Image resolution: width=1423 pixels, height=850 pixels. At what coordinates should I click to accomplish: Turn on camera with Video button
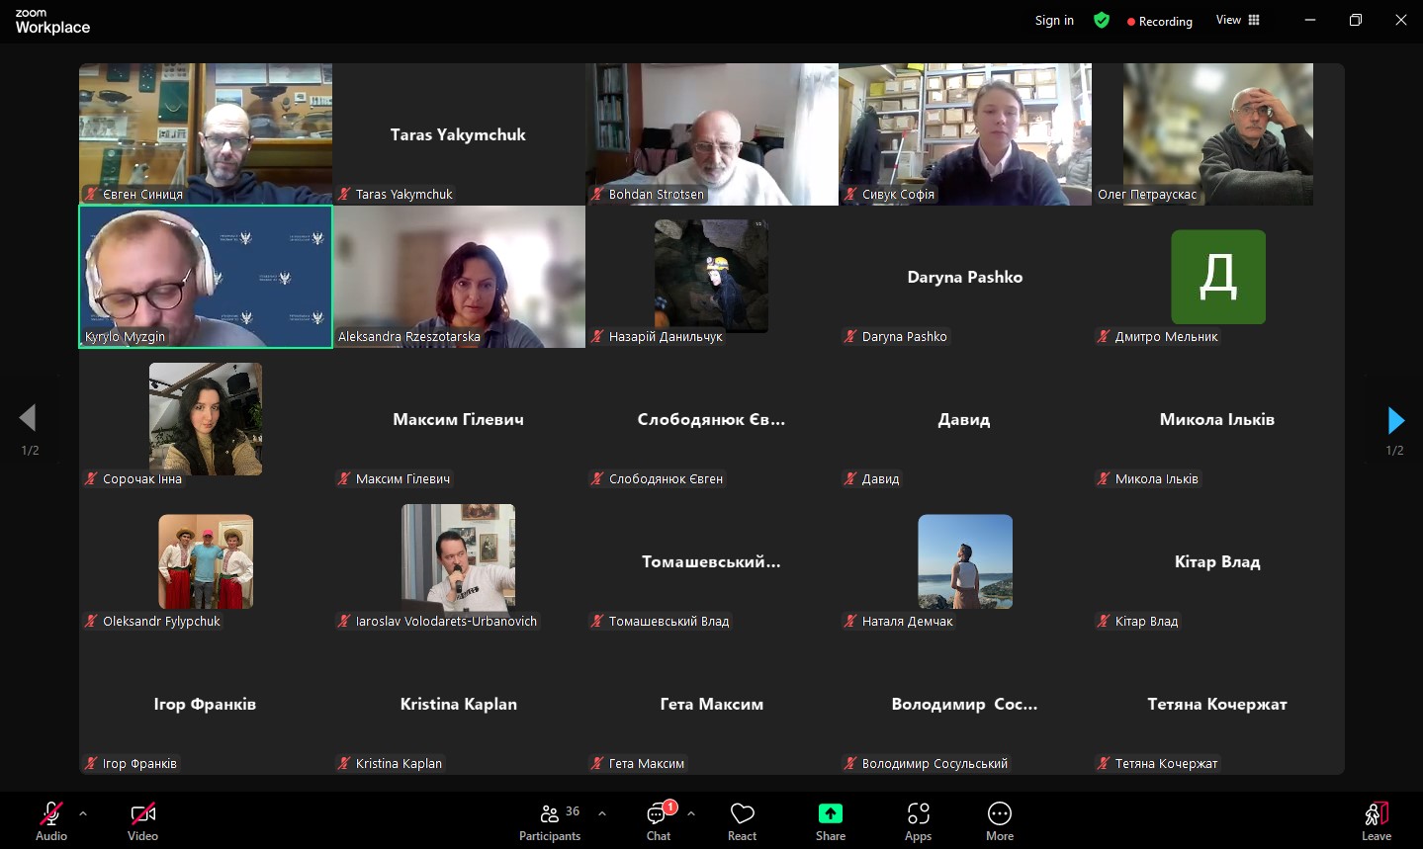tap(142, 820)
